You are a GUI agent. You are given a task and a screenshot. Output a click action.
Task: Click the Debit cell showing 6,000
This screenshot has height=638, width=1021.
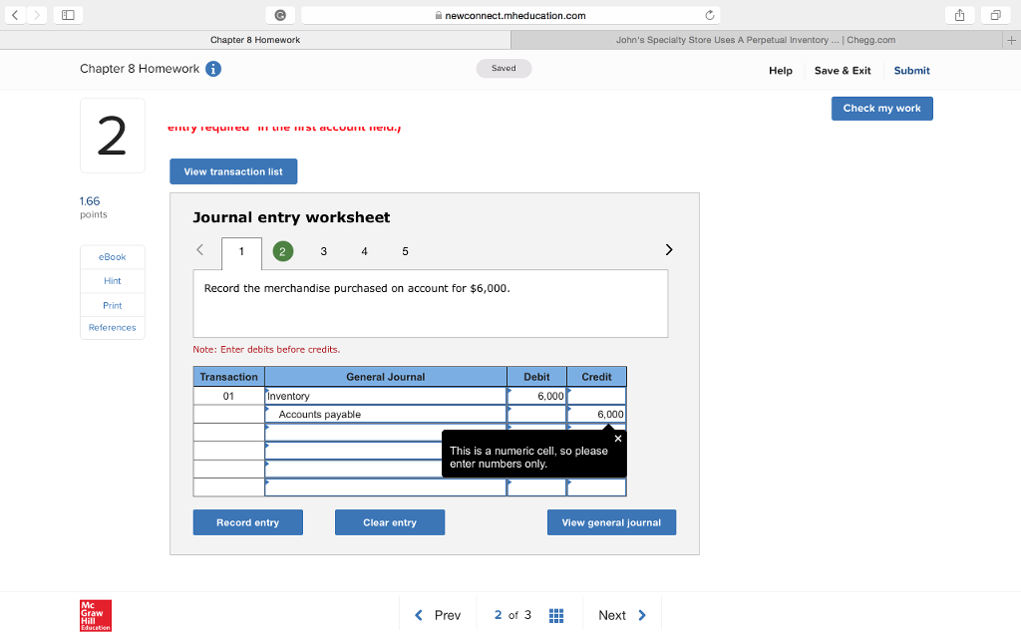click(x=536, y=395)
